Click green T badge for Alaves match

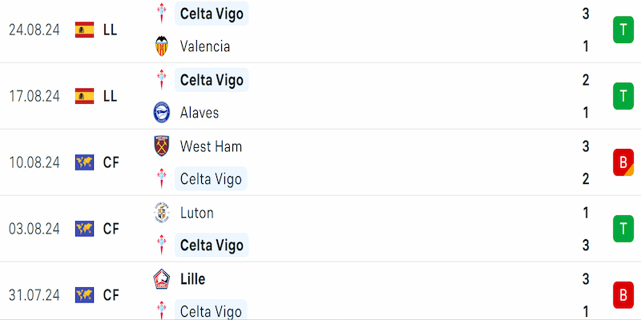tap(623, 96)
